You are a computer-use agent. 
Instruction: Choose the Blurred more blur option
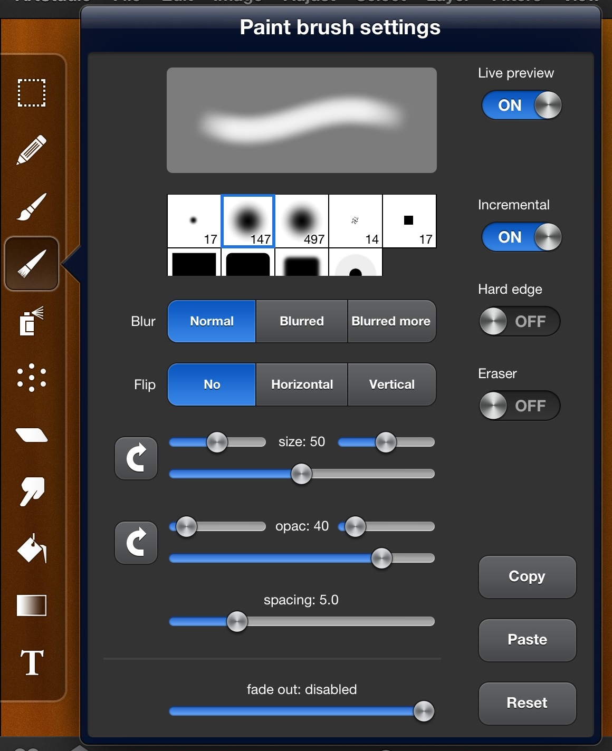[391, 322]
